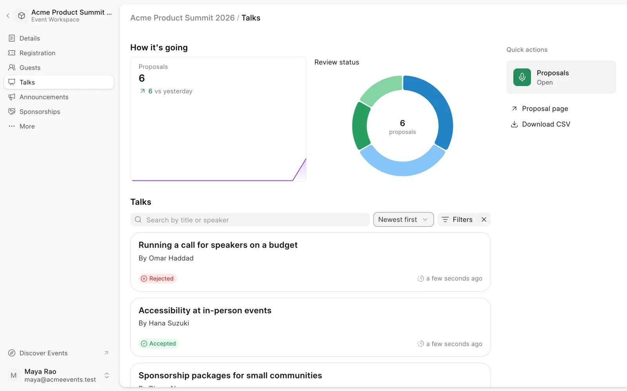Click the By Omar Haddad speaker line
Viewport: 627px width, 391px height.
tap(166, 258)
